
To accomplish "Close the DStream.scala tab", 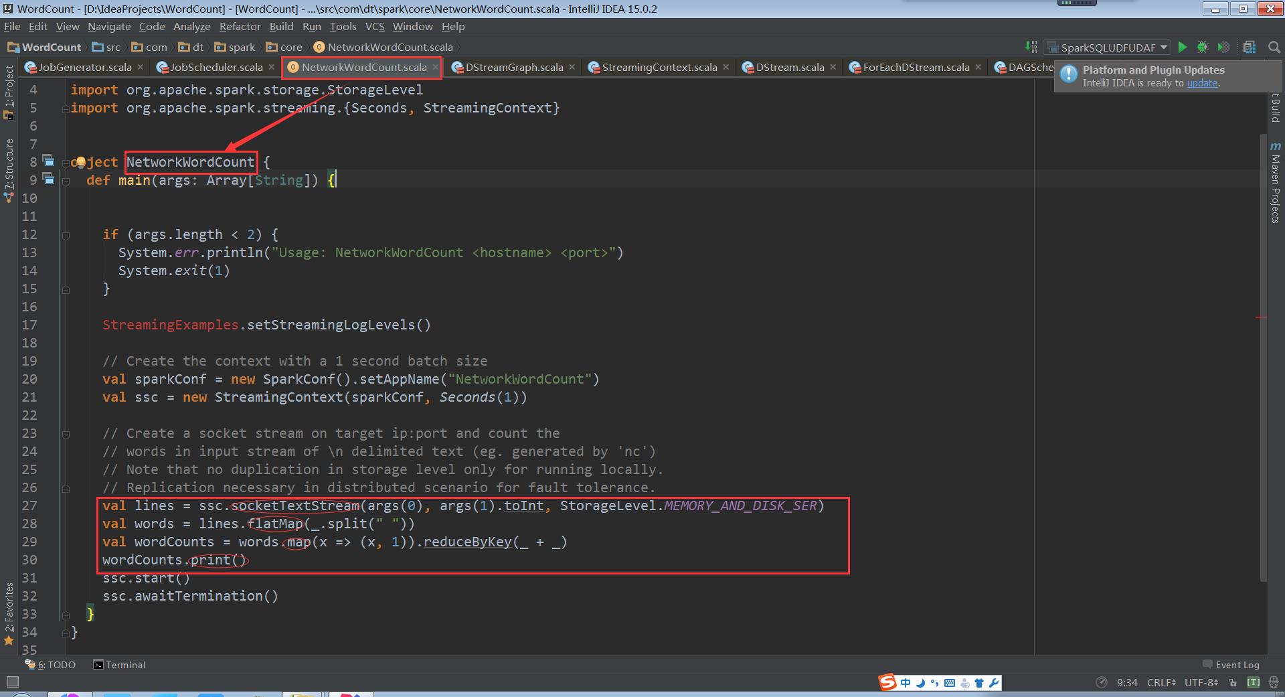I will click(833, 67).
